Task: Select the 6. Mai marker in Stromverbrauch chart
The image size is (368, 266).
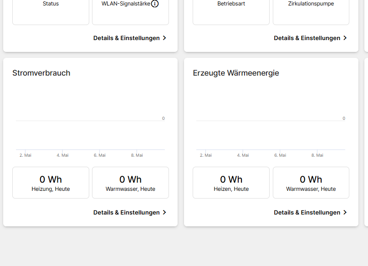Action: pyautogui.click(x=100, y=155)
